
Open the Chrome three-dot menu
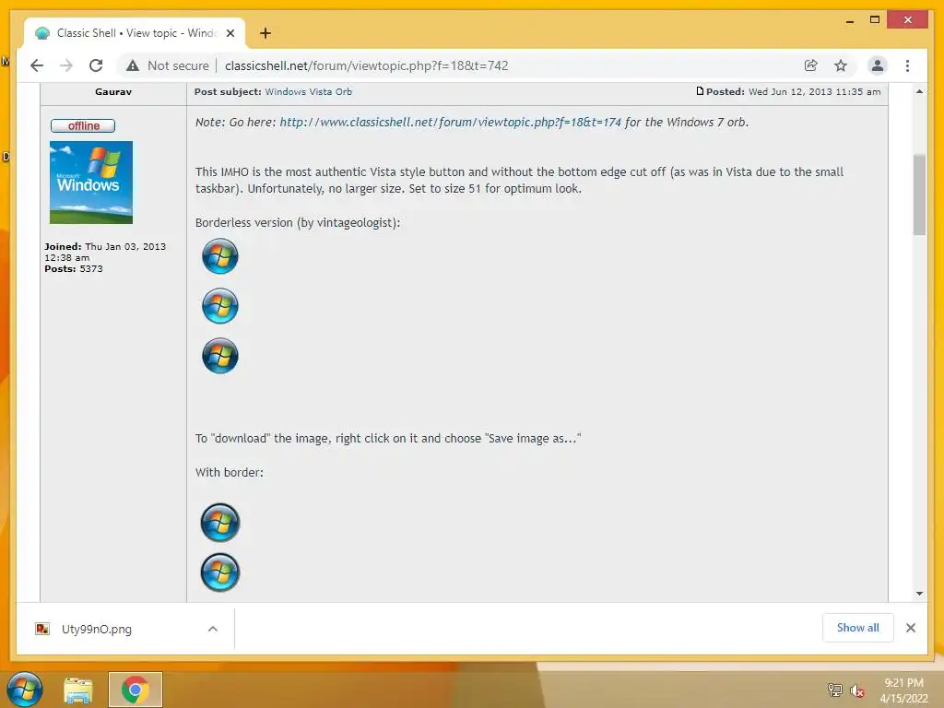tap(907, 65)
